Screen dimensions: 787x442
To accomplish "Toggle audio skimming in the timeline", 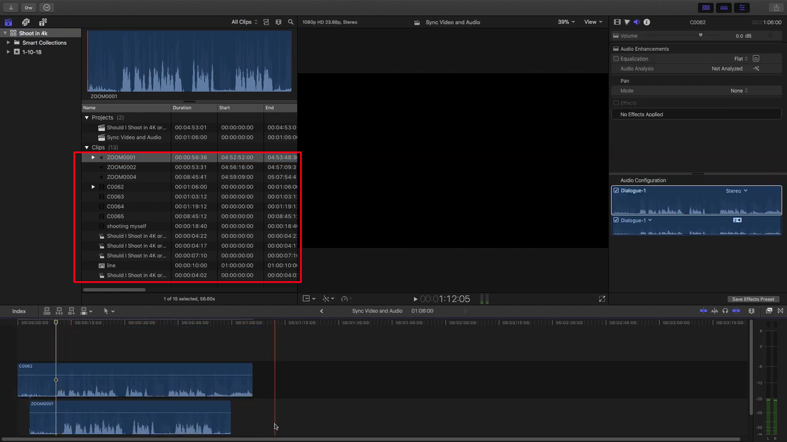I will (714, 311).
